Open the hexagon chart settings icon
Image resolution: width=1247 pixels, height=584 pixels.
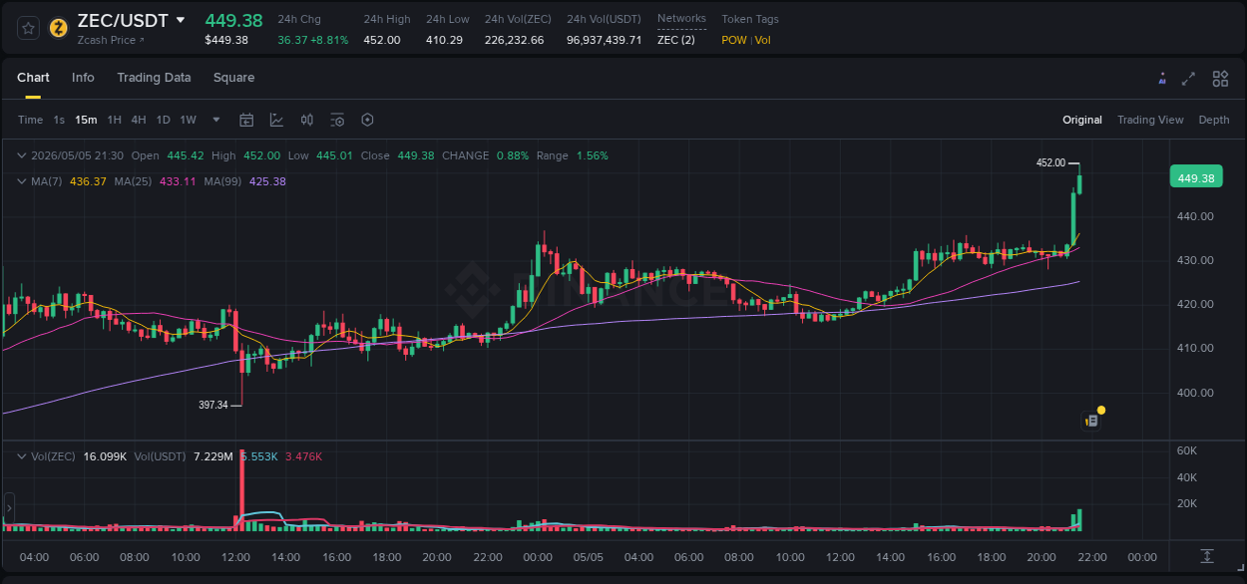pos(367,120)
